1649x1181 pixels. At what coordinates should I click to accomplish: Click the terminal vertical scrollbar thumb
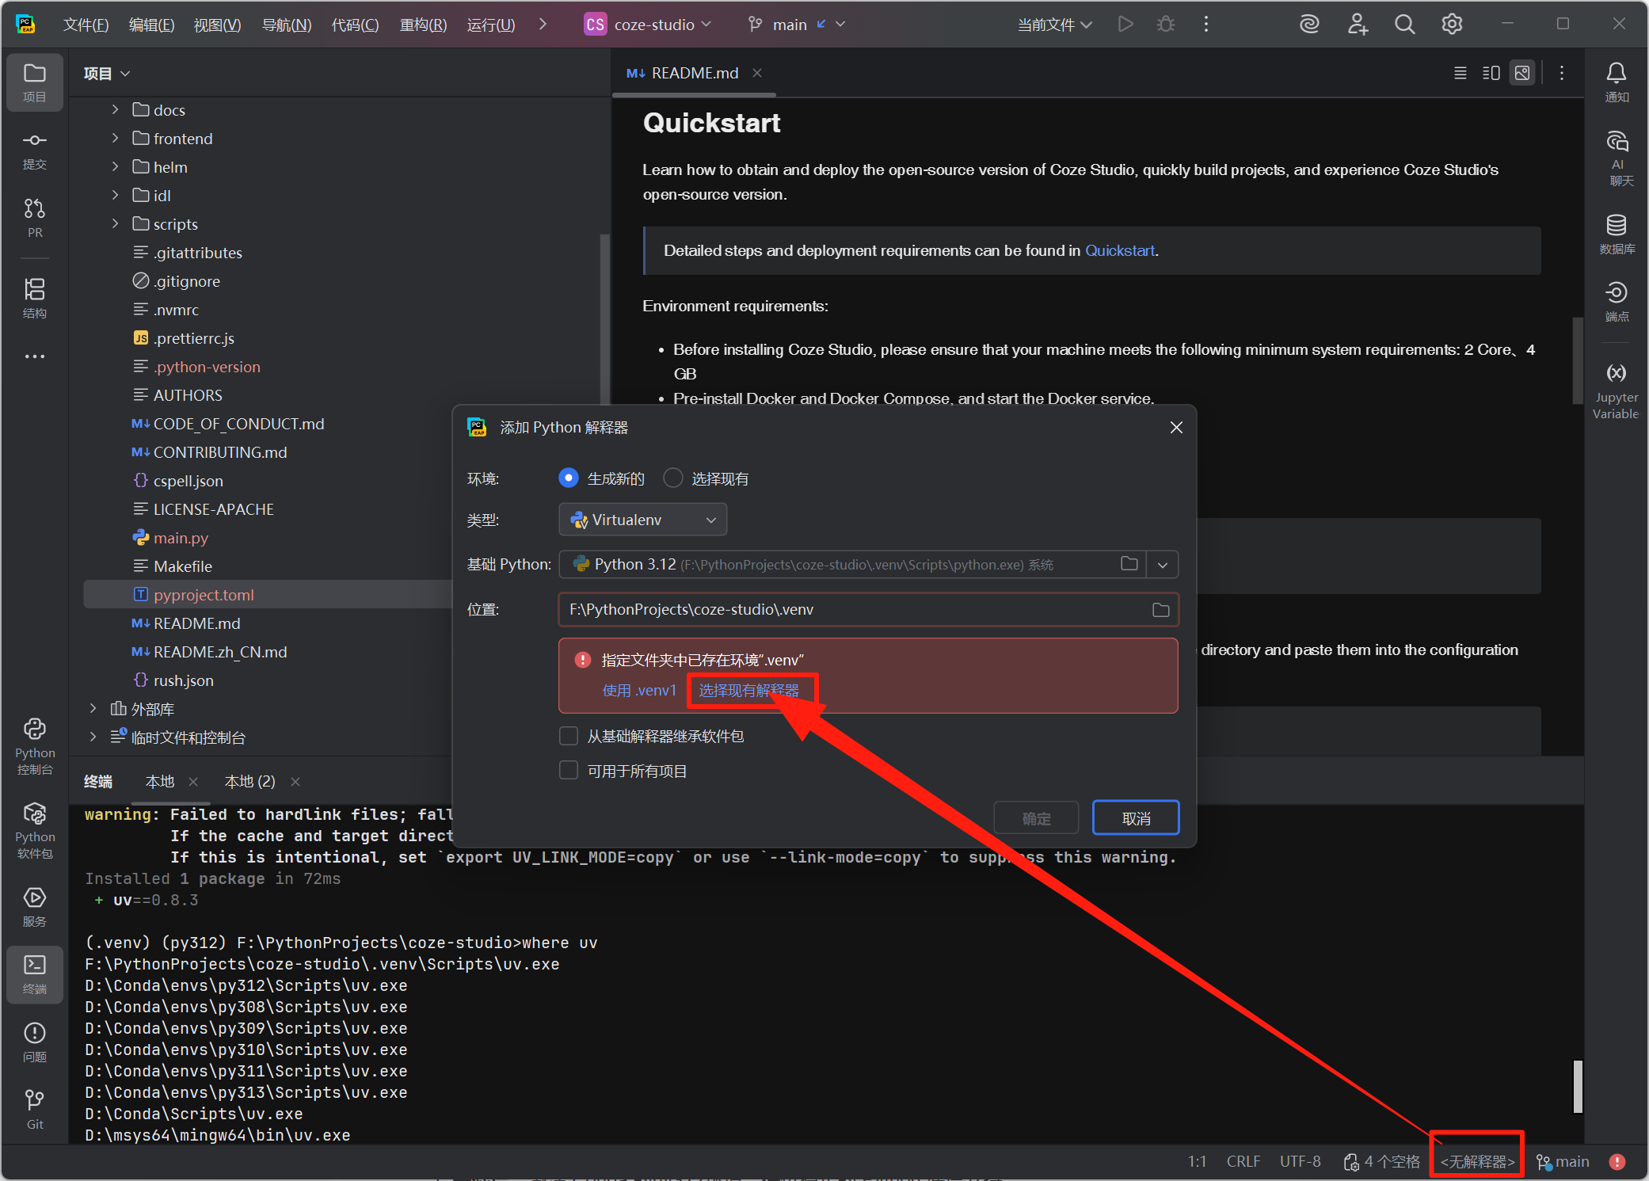click(x=1578, y=1086)
